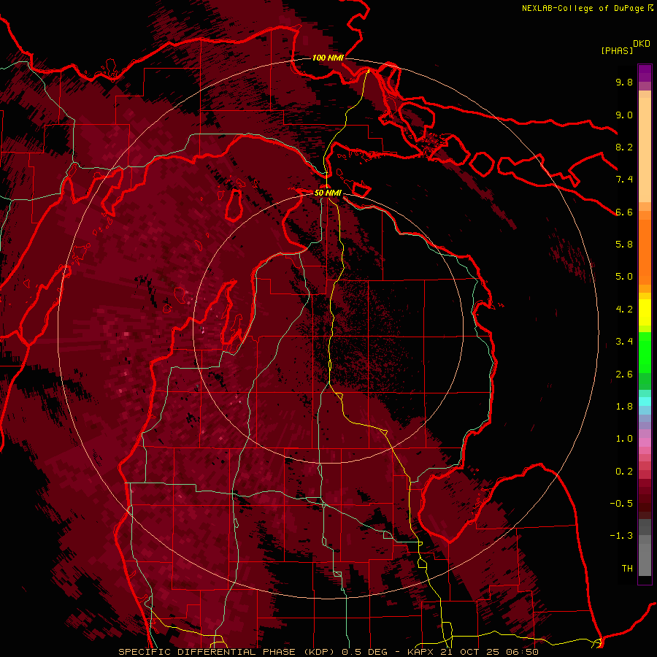Pick the yellow legend color near 4.2
Image resolution: width=657 pixels, height=657 pixels.
click(x=645, y=312)
